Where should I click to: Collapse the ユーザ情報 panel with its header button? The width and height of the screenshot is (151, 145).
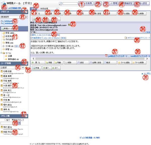pos(26,63)
